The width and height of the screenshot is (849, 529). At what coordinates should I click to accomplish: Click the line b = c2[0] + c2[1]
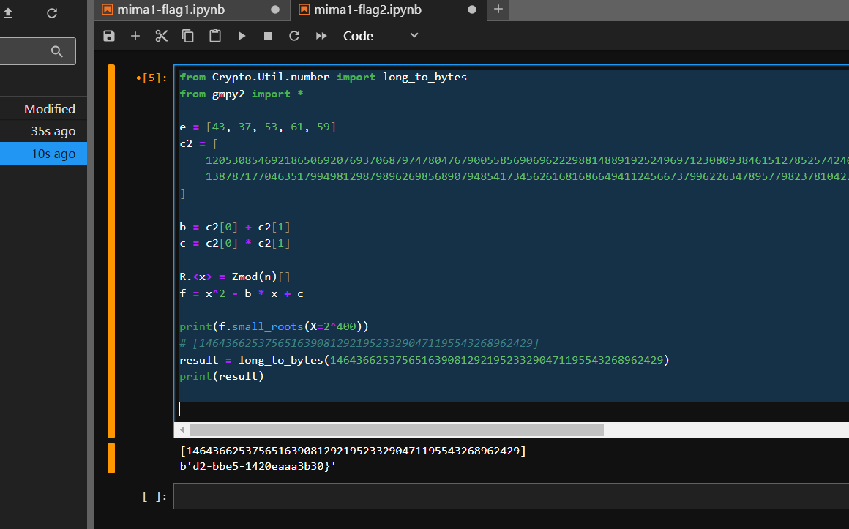235,227
